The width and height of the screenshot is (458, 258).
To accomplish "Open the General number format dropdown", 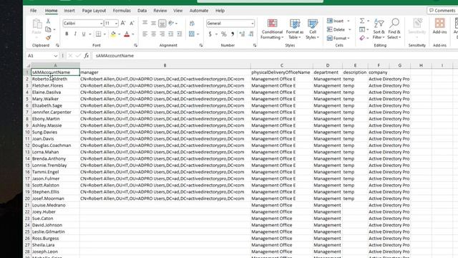I will click(253, 24).
